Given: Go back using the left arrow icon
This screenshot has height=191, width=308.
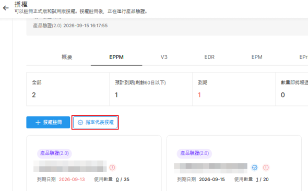Looking at the screenshot, I should pos(6,8).
